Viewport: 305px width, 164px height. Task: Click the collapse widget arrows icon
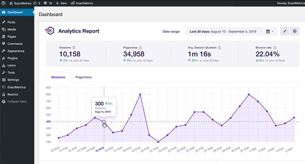[284, 31]
